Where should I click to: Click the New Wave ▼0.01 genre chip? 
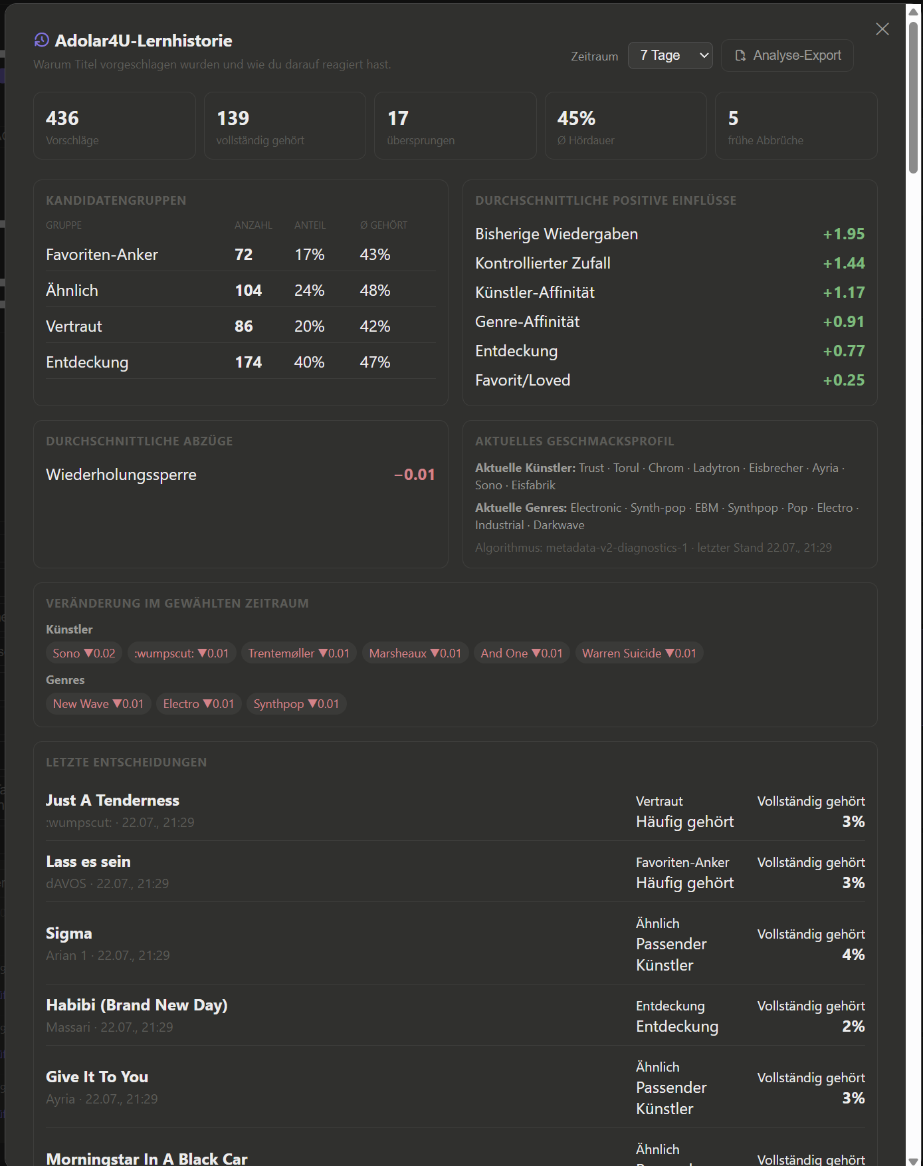(x=98, y=704)
